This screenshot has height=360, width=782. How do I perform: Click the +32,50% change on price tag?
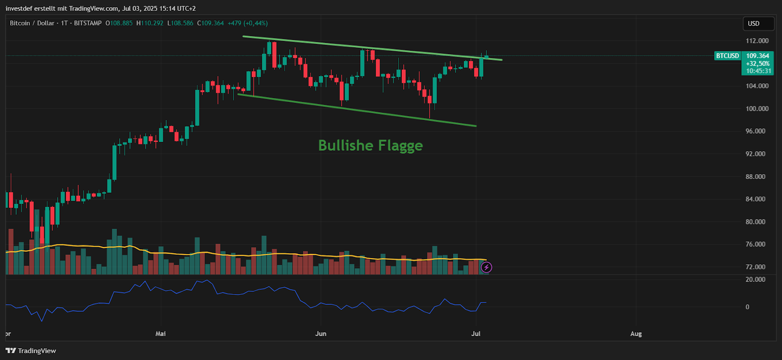coord(758,63)
